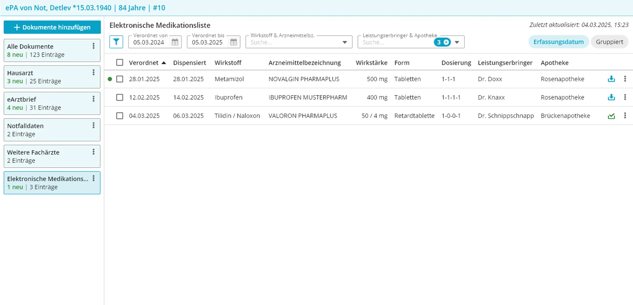Viewport: 633px width, 305px height.
Task: Select the Metamizol row checkbox
Action: (x=120, y=79)
